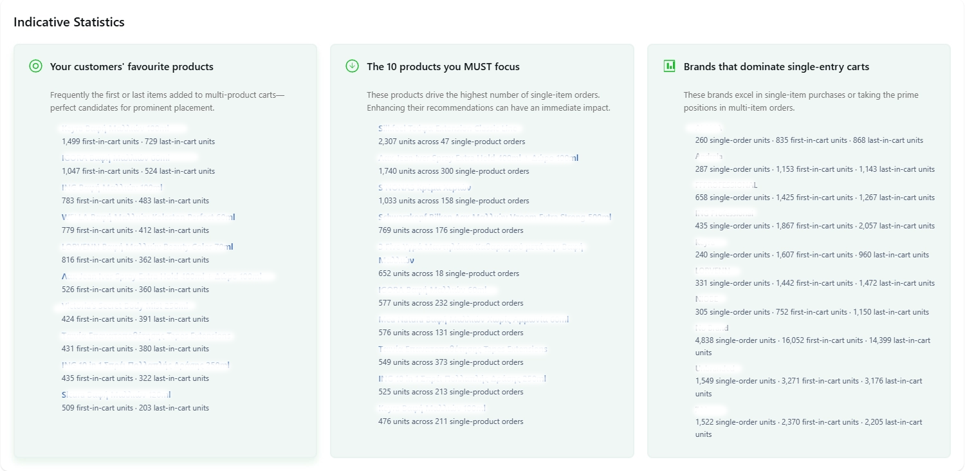
Task: Click the bar chart icon beside Brands heading
Action: (x=669, y=66)
